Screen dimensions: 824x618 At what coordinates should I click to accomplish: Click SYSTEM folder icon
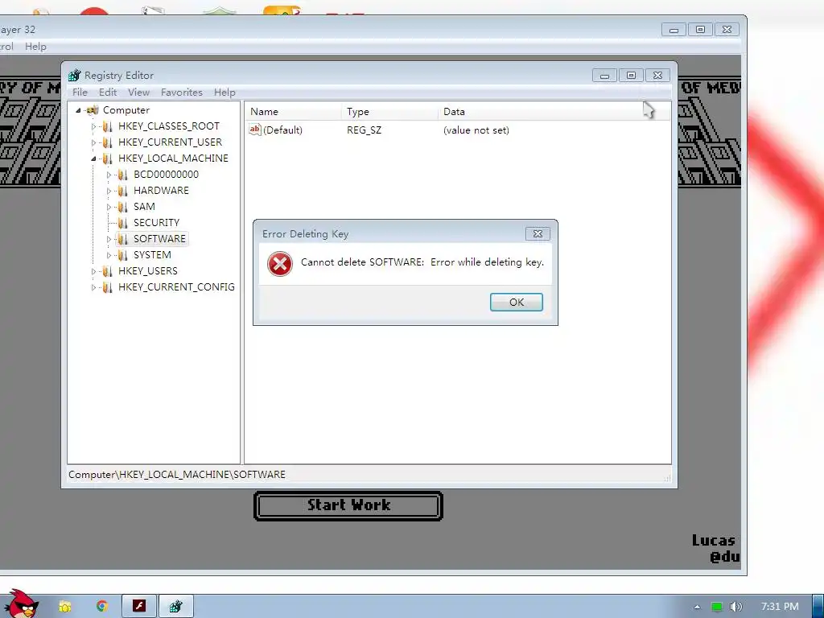pos(123,255)
